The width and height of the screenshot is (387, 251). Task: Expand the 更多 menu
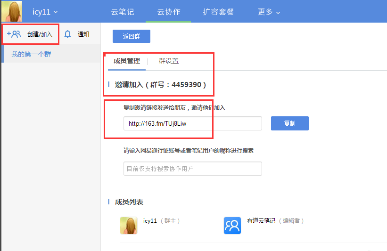[269, 12]
